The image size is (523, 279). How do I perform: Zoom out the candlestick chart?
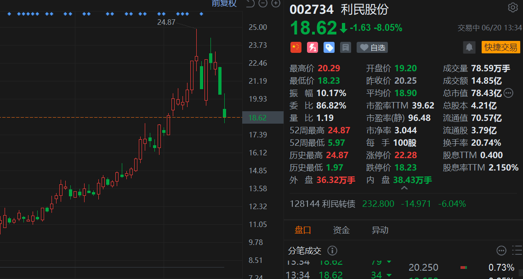263,3
